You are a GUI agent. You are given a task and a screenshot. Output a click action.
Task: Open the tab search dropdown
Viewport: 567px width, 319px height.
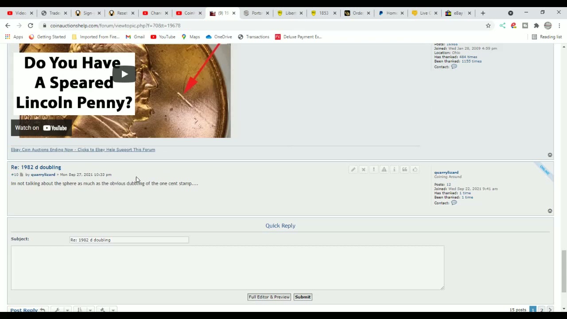tap(511, 13)
